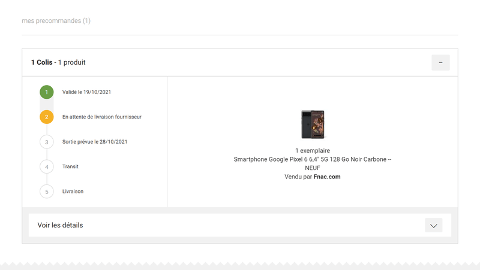This screenshot has width=480, height=270.
Task: Click the Google Pixel 6 product thumbnail
Action: [313, 124]
